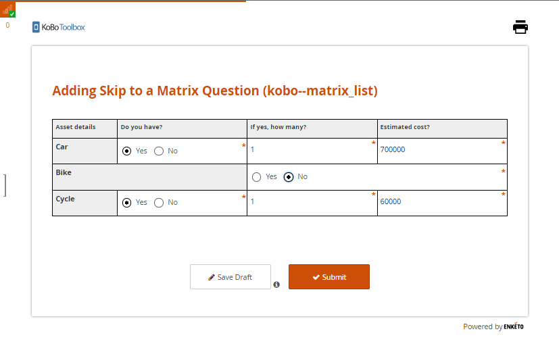
Task: Select No for Bike
Action: click(289, 177)
